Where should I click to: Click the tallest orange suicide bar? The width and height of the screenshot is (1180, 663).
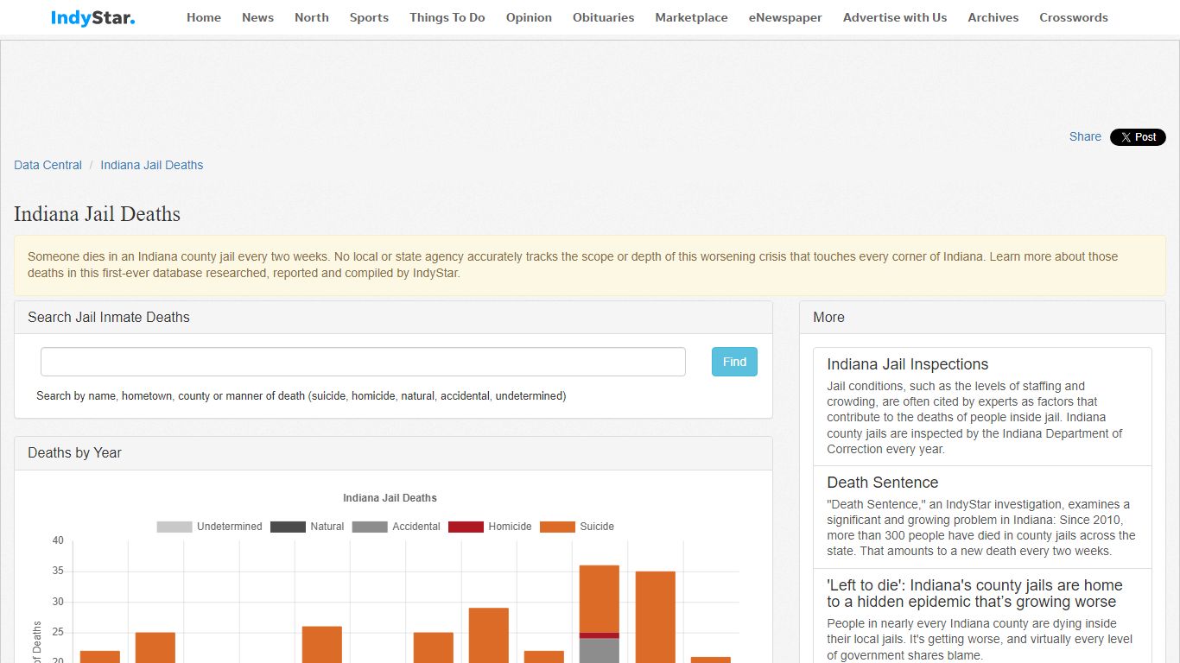(x=655, y=616)
